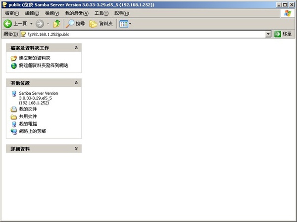Click the globe icon beside 將這個資料夾發佈到網站

click(x=14, y=66)
